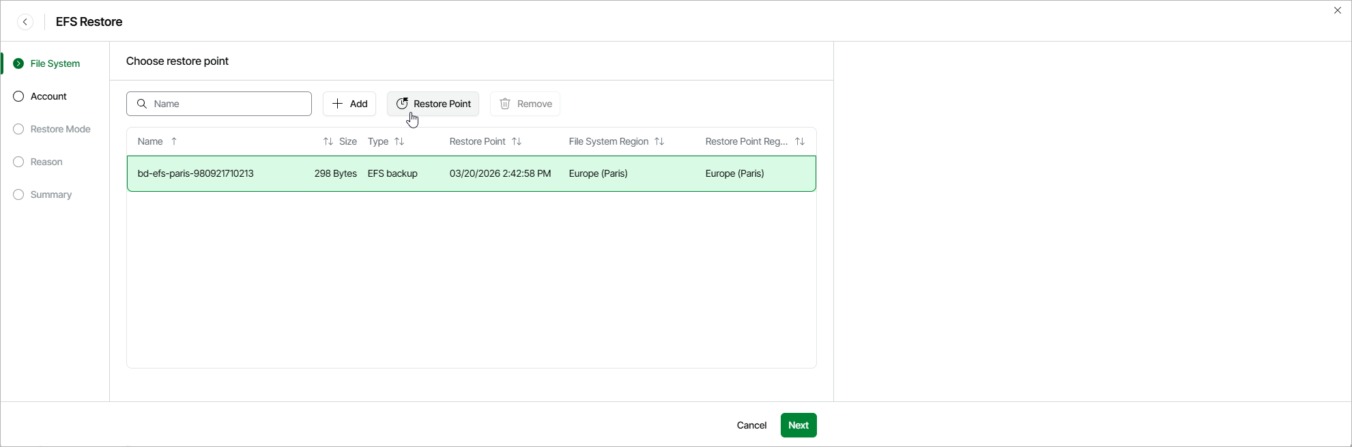Select the Account step radio
The height and width of the screenshot is (447, 1352).
click(18, 96)
